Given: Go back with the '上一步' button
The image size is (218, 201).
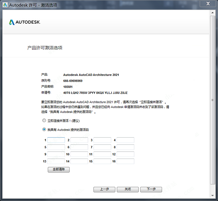Looking at the screenshot, I should 104,189.
